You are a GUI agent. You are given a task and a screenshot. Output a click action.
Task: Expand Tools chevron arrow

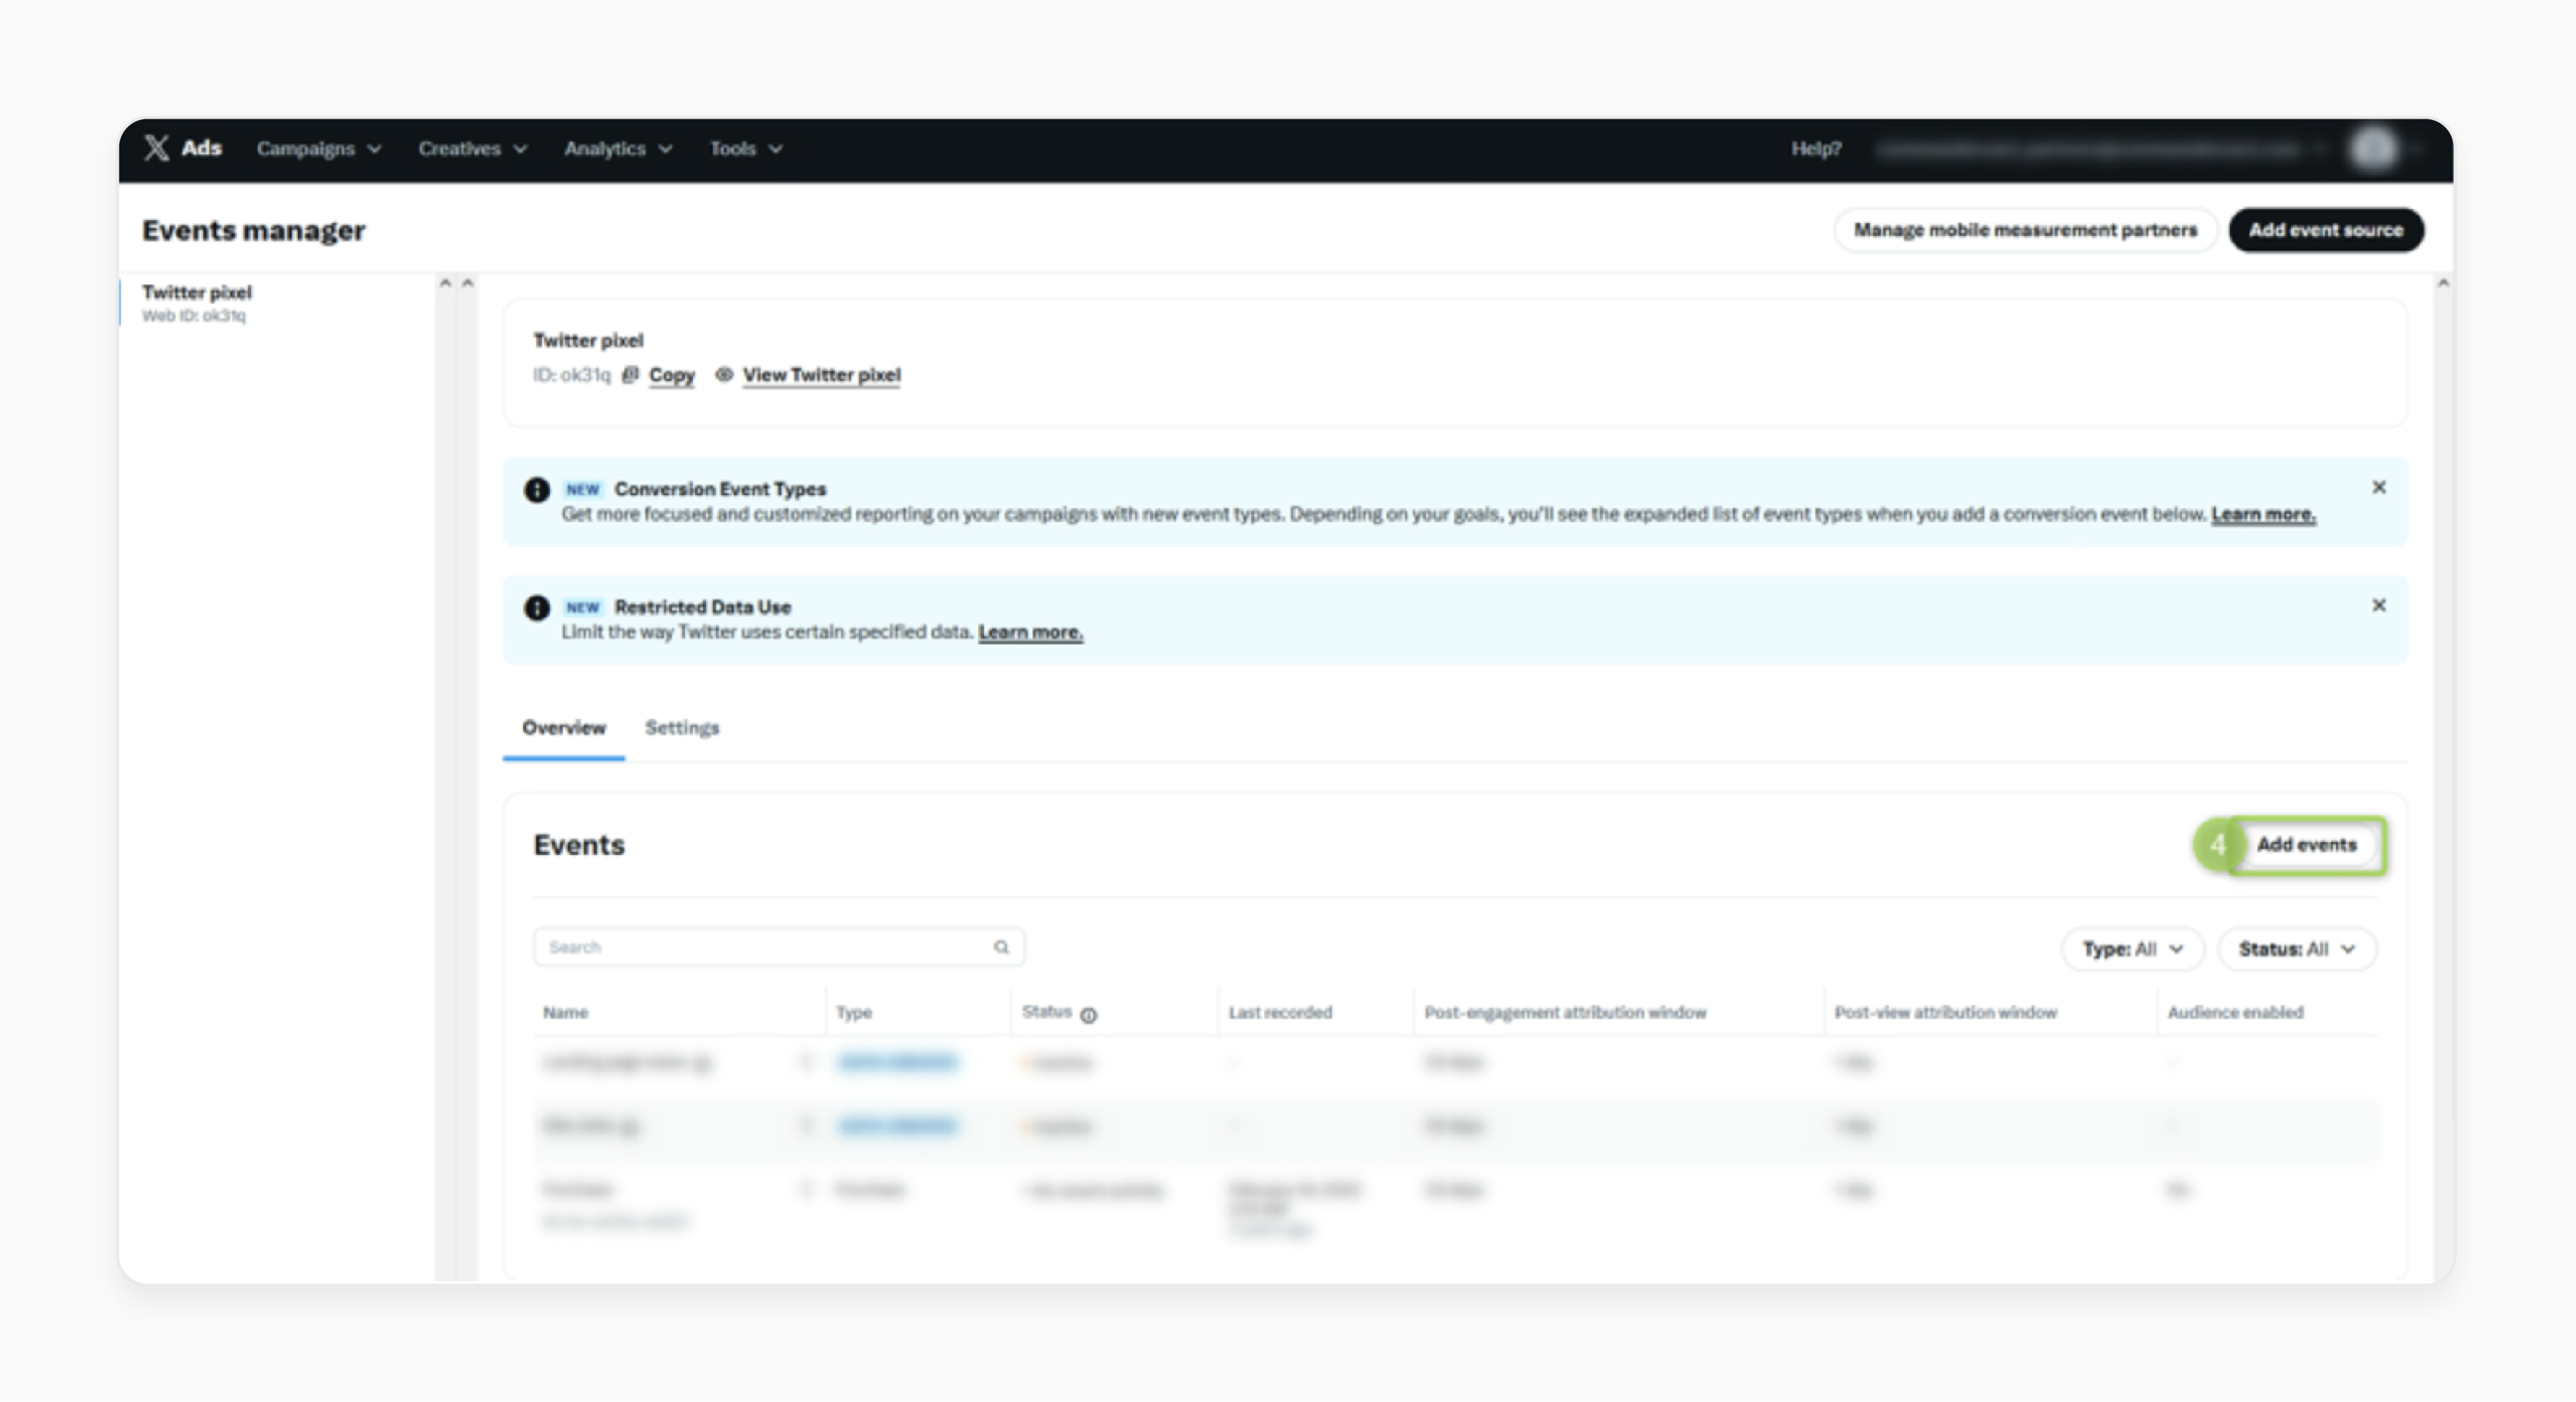point(775,149)
